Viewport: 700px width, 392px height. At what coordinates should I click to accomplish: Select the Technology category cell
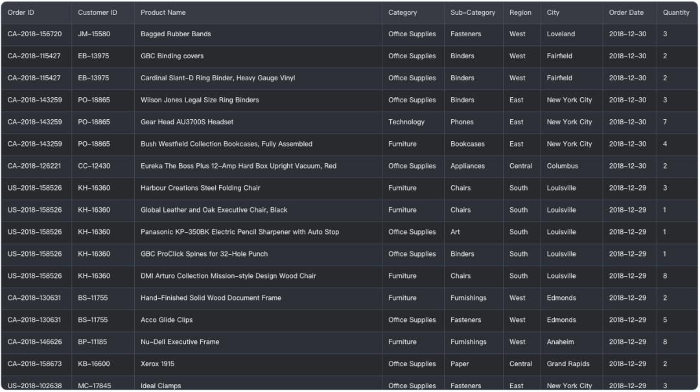(406, 122)
